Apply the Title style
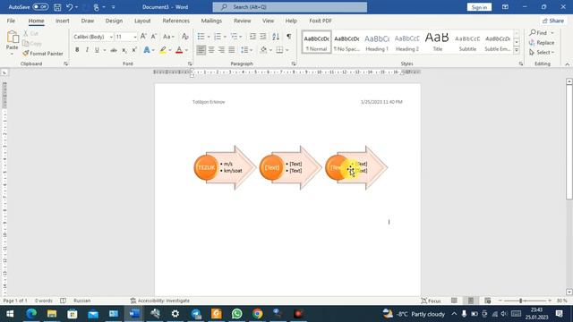Image resolution: width=573 pixels, height=322 pixels. 437,42
